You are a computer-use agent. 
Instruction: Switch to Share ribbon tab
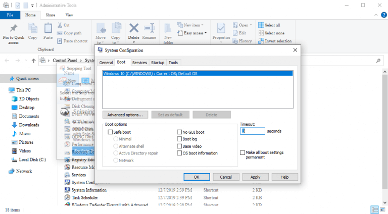point(50,15)
